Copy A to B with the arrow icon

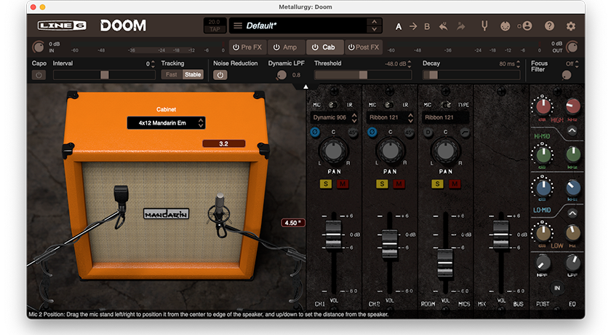(413, 26)
